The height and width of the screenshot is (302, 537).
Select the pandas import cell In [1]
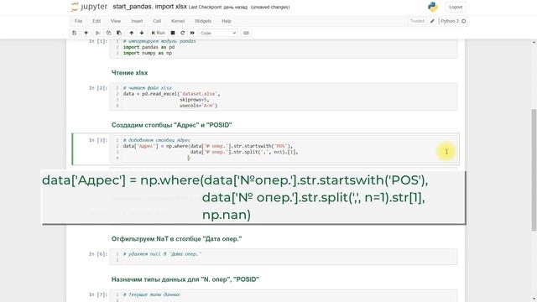coord(284,49)
